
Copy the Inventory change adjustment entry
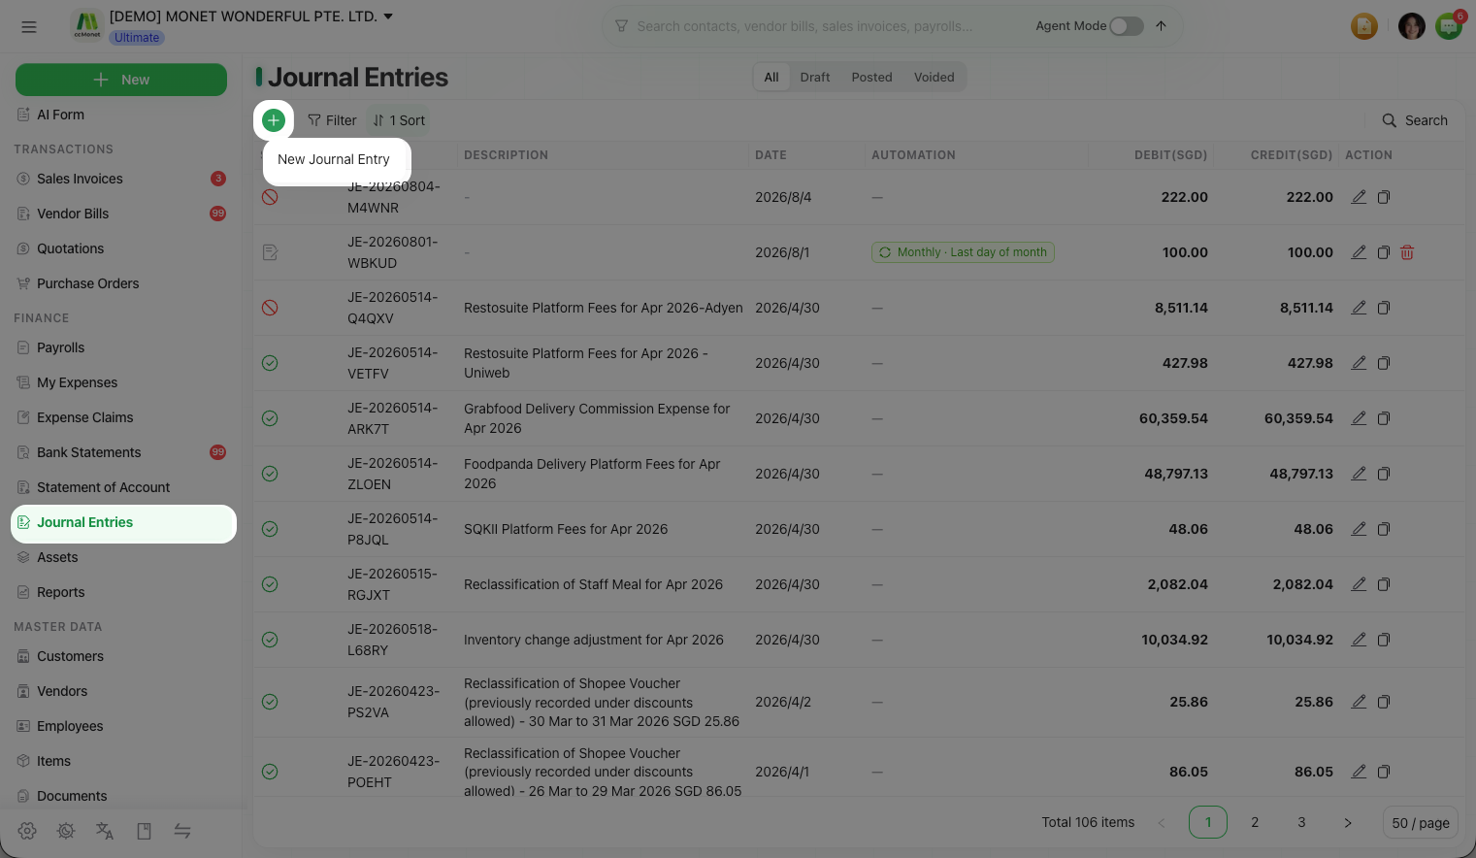(x=1384, y=640)
